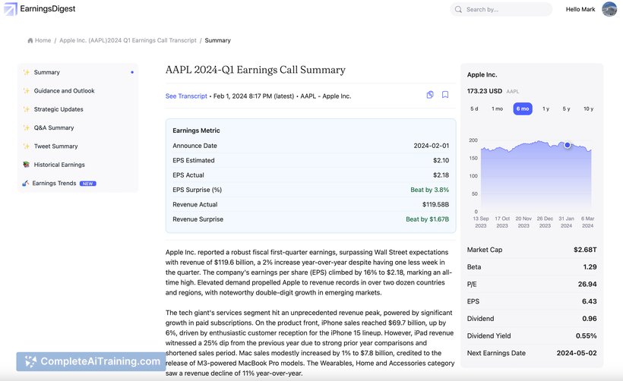Click the Hello Mark greeting
Screen dimensions: 623x381
coord(580,9)
